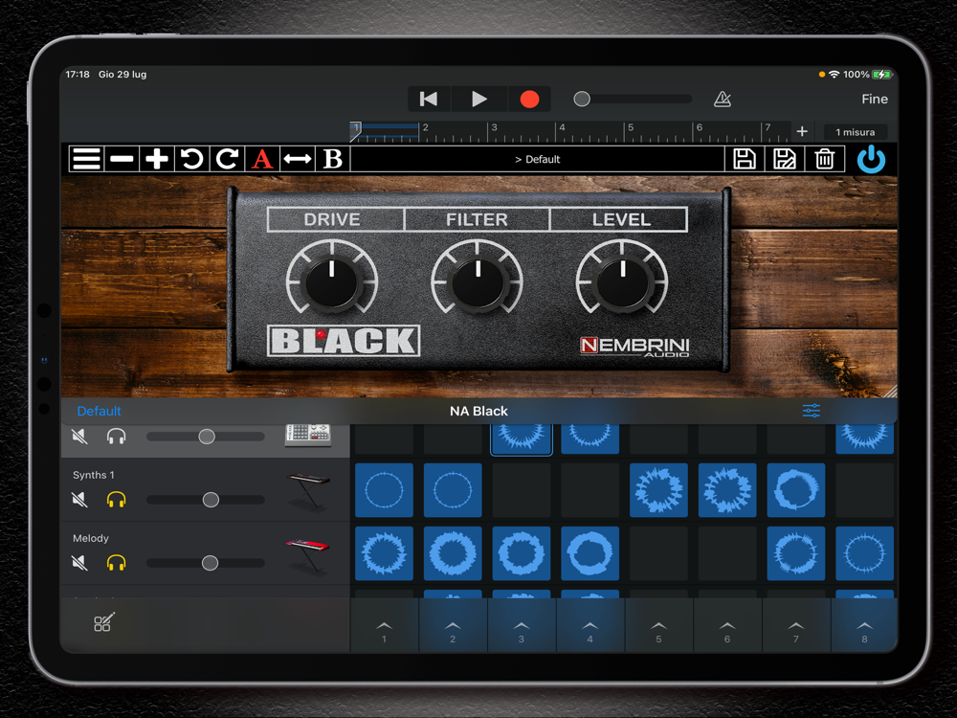Click the Nembrini Audio logo
The image size is (957, 718).
click(634, 347)
